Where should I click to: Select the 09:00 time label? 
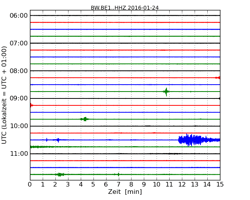[19, 98]
